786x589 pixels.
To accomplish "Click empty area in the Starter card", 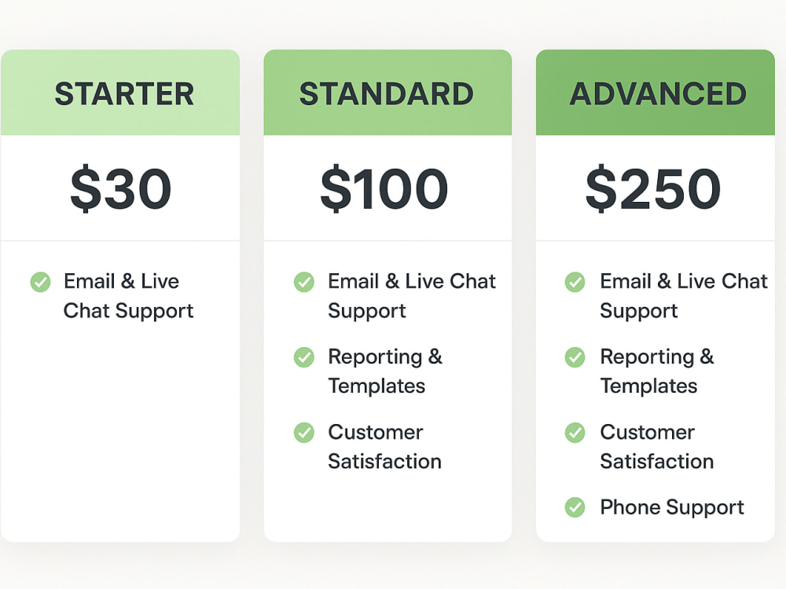I will [120, 430].
